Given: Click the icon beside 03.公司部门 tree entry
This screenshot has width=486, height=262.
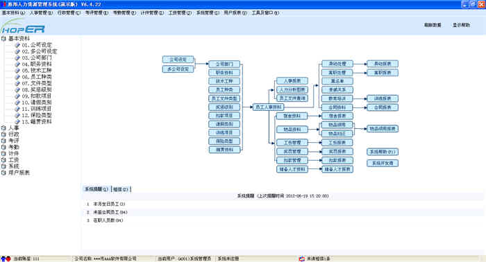Looking at the screenshot, I should 17,58.
